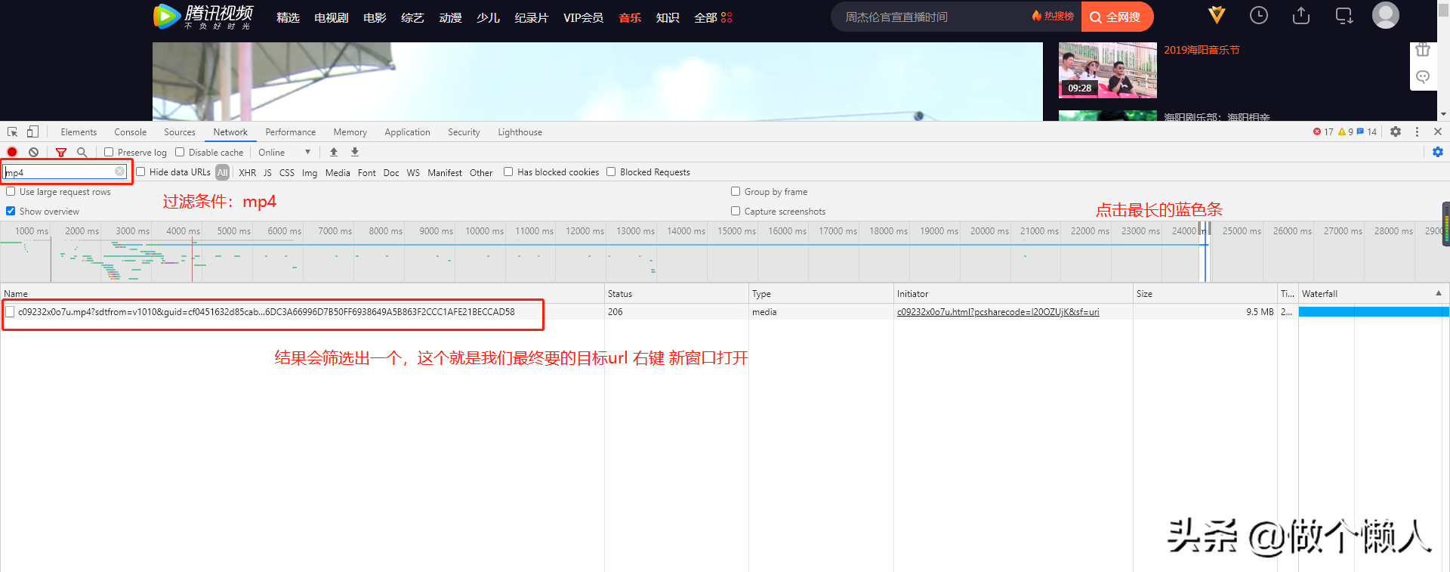Viewport: 1450px width, 572px height.
Task: Close the DevTools panel
Action: [1438, 131]
